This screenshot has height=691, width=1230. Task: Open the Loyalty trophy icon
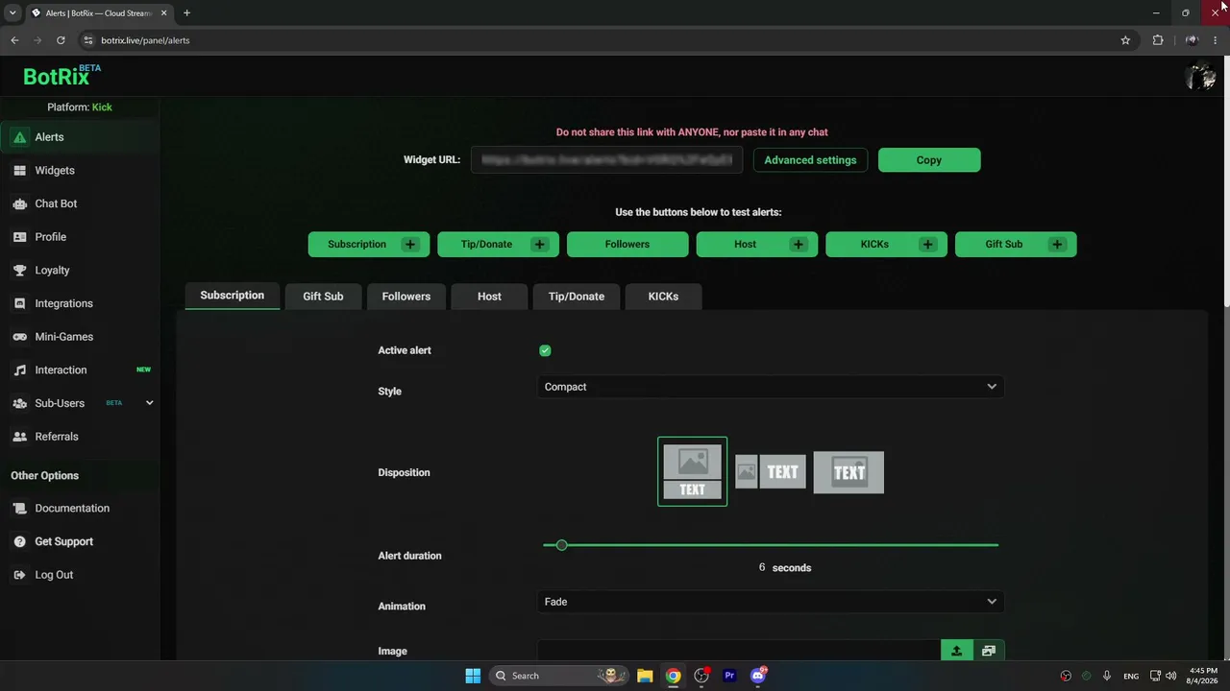pos(19,271)
